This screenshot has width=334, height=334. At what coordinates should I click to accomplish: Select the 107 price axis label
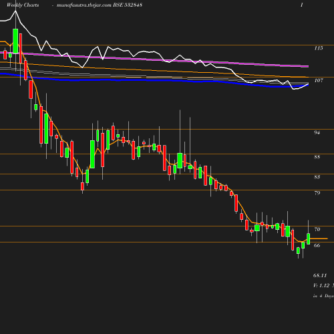(x=319, y=80)
